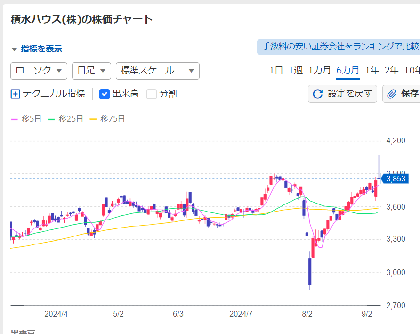Click the early August low candlestick

[x=310, y=271]
